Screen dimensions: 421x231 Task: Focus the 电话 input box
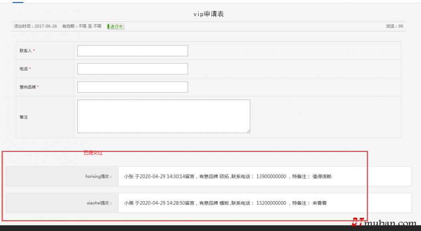pyautogui.click(x=132, y=69)
